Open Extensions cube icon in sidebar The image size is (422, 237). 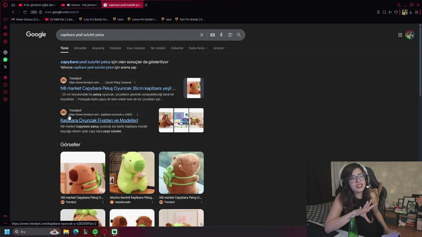click(x=5, y=92)
